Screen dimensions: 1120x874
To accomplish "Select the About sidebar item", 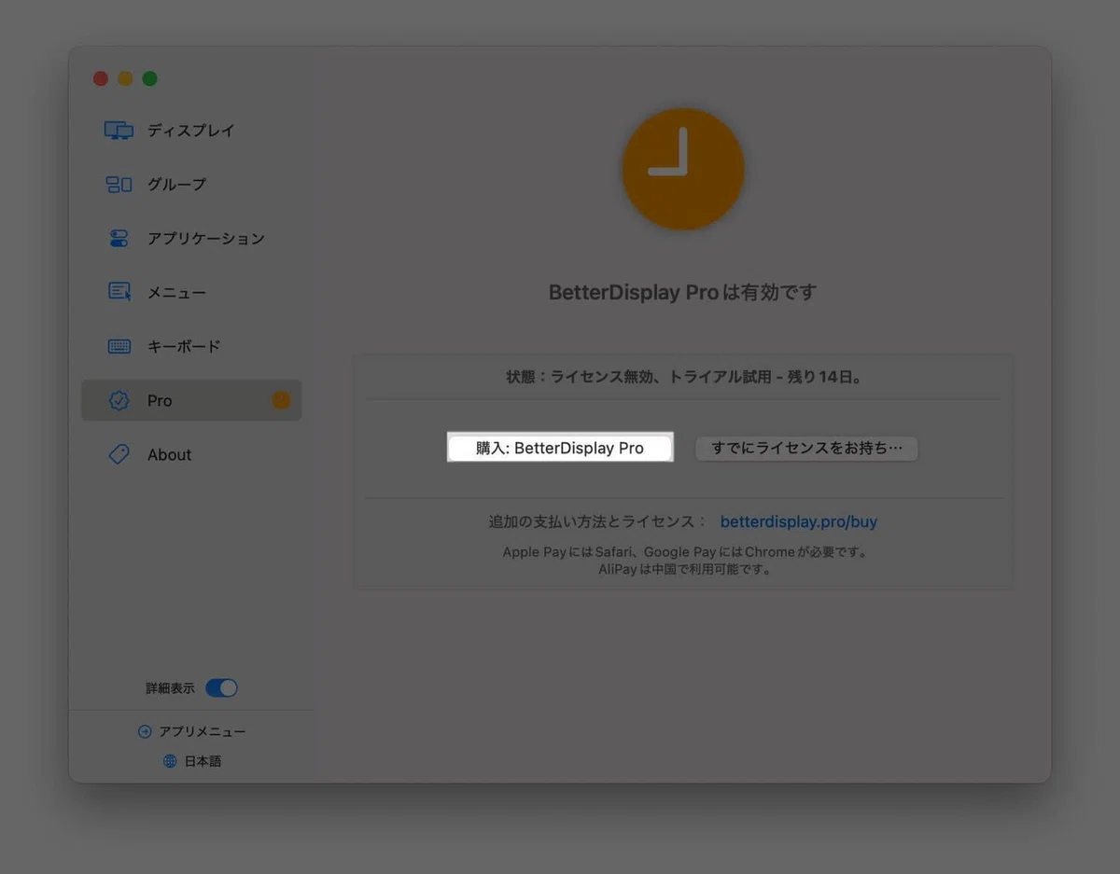I will (x=191, y=454).
